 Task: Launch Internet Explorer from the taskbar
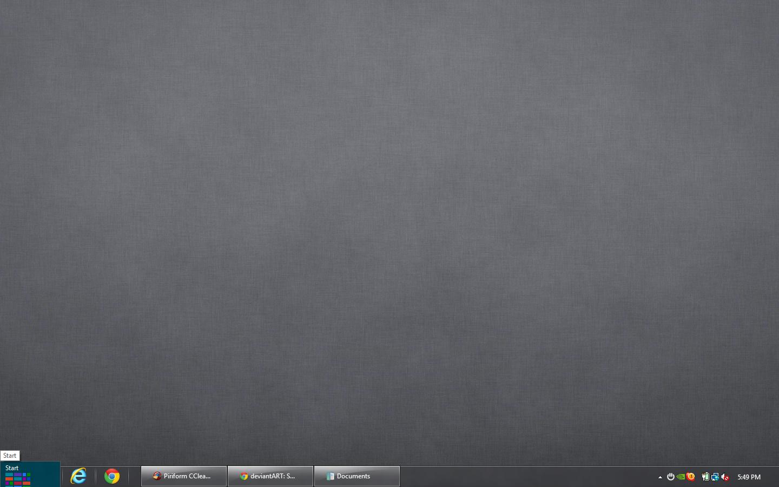78,476
